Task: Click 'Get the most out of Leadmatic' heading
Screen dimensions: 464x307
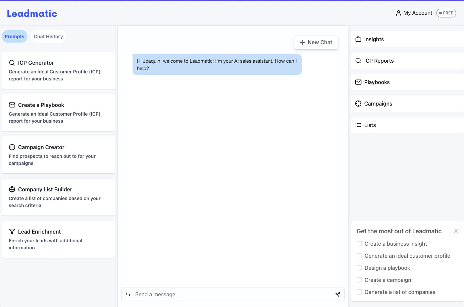Action: tap(399, 231)
